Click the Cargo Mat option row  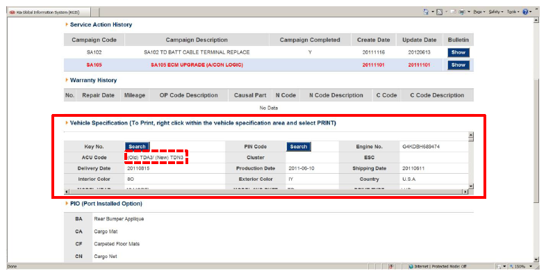click(x=106, y=232)
